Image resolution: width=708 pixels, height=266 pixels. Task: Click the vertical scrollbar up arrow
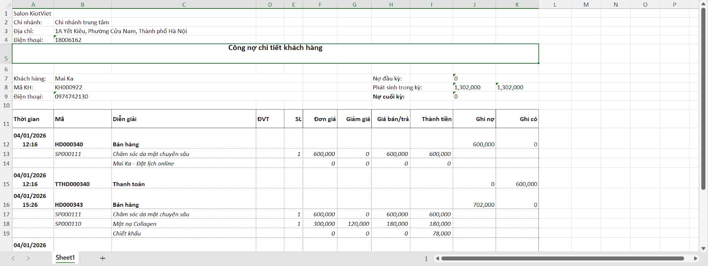click(x=703, y=4)
